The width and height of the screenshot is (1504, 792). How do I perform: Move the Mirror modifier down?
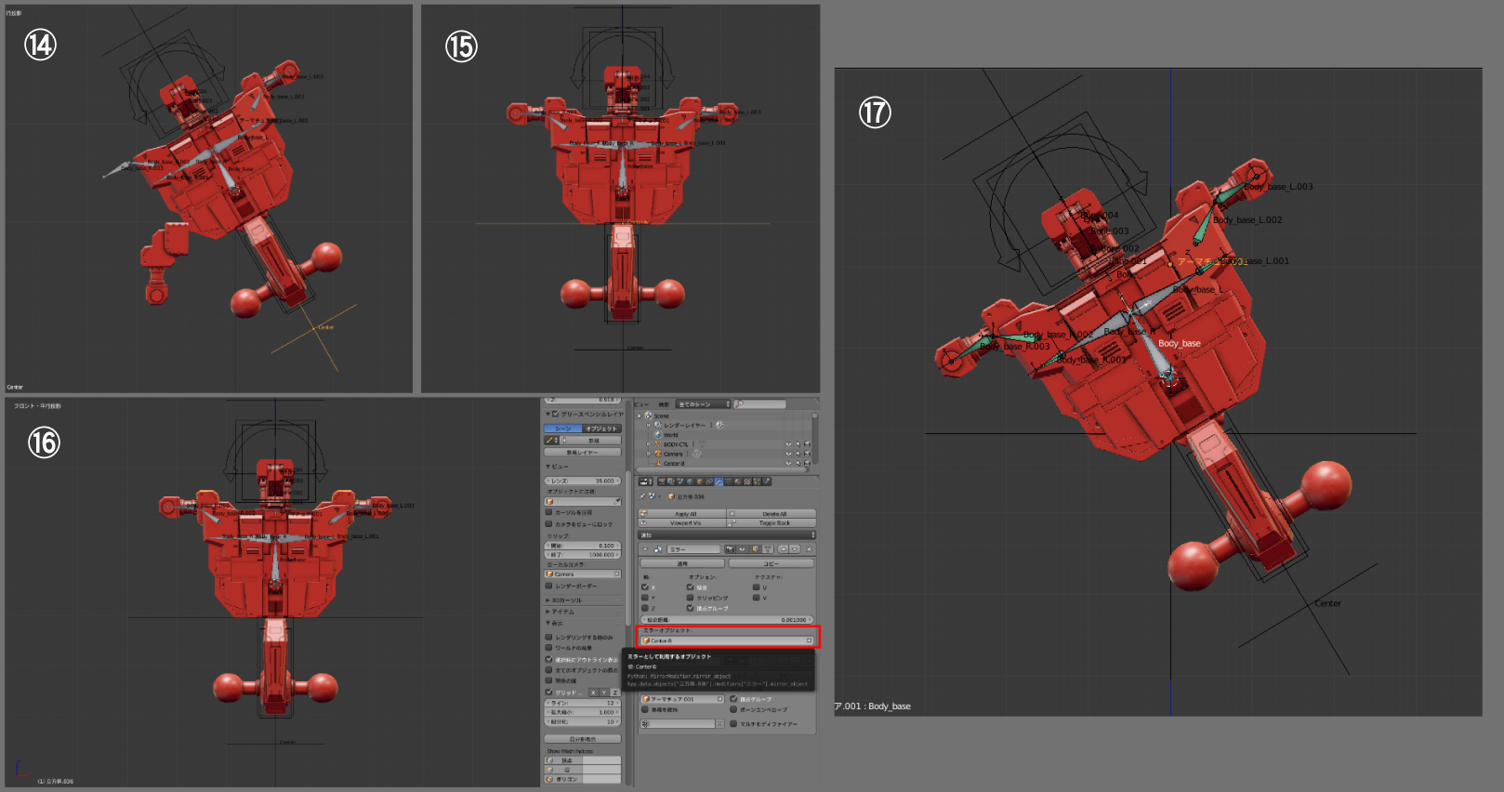pos(795,549)
